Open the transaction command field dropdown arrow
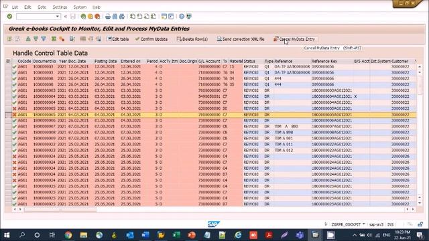This screenshot has height=241, width=429. [x=58, y=16]
